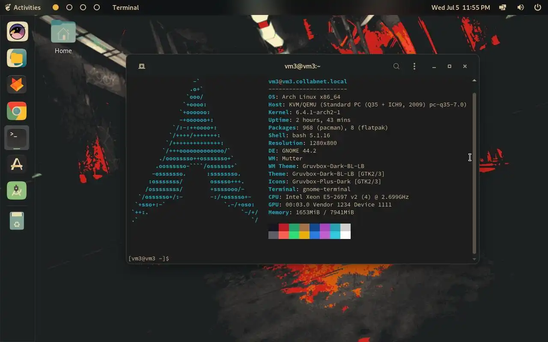This screenshot has width=548, height=342.
Task: Click the 'Icons: Gruvbox-Plus-Dark' line
Action: pos(325,181)
